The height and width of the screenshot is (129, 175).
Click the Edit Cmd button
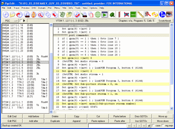[x=12, y=116]
